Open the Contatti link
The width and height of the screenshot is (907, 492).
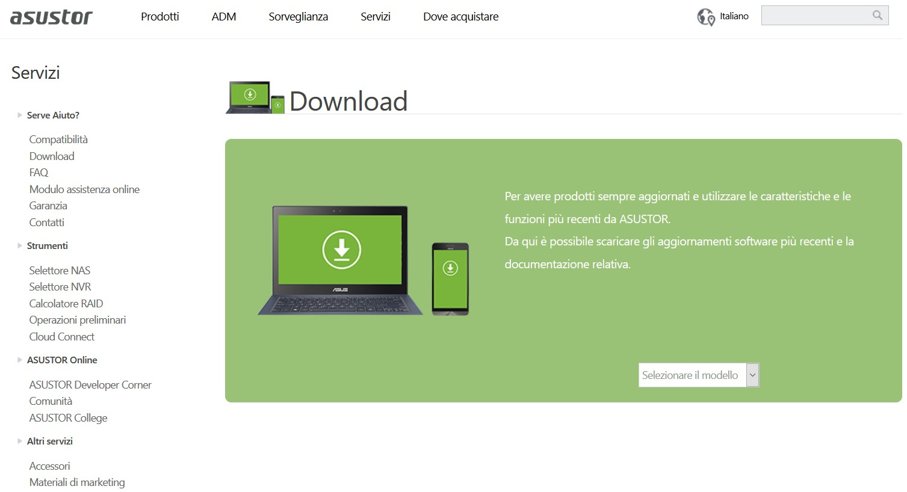[x=46, y=223]
